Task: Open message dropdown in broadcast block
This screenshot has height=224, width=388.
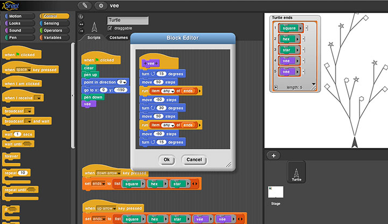Action: (x=28, y=111)
